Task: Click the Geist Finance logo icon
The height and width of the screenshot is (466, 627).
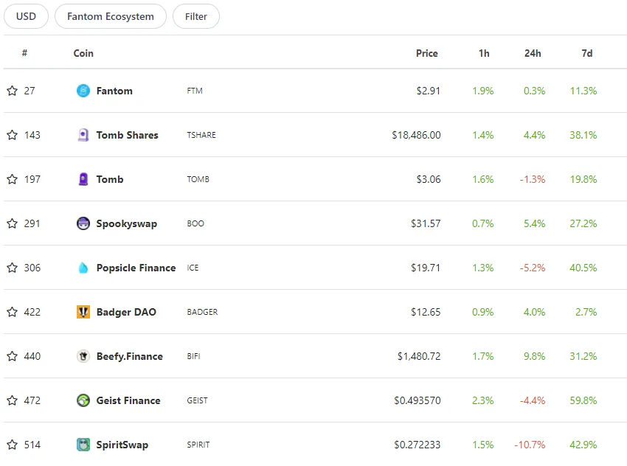Action: (83, 400)
